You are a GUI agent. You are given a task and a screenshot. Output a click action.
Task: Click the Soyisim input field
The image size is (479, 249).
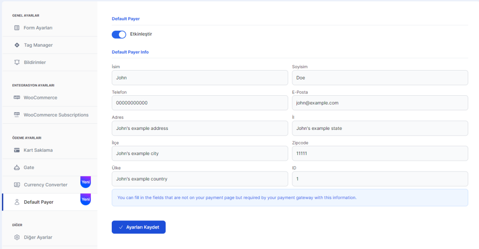tap(380, 78)
